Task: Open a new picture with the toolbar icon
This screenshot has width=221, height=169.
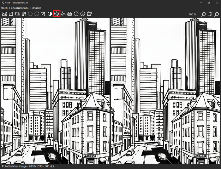Action: click(x=4, y=14)
